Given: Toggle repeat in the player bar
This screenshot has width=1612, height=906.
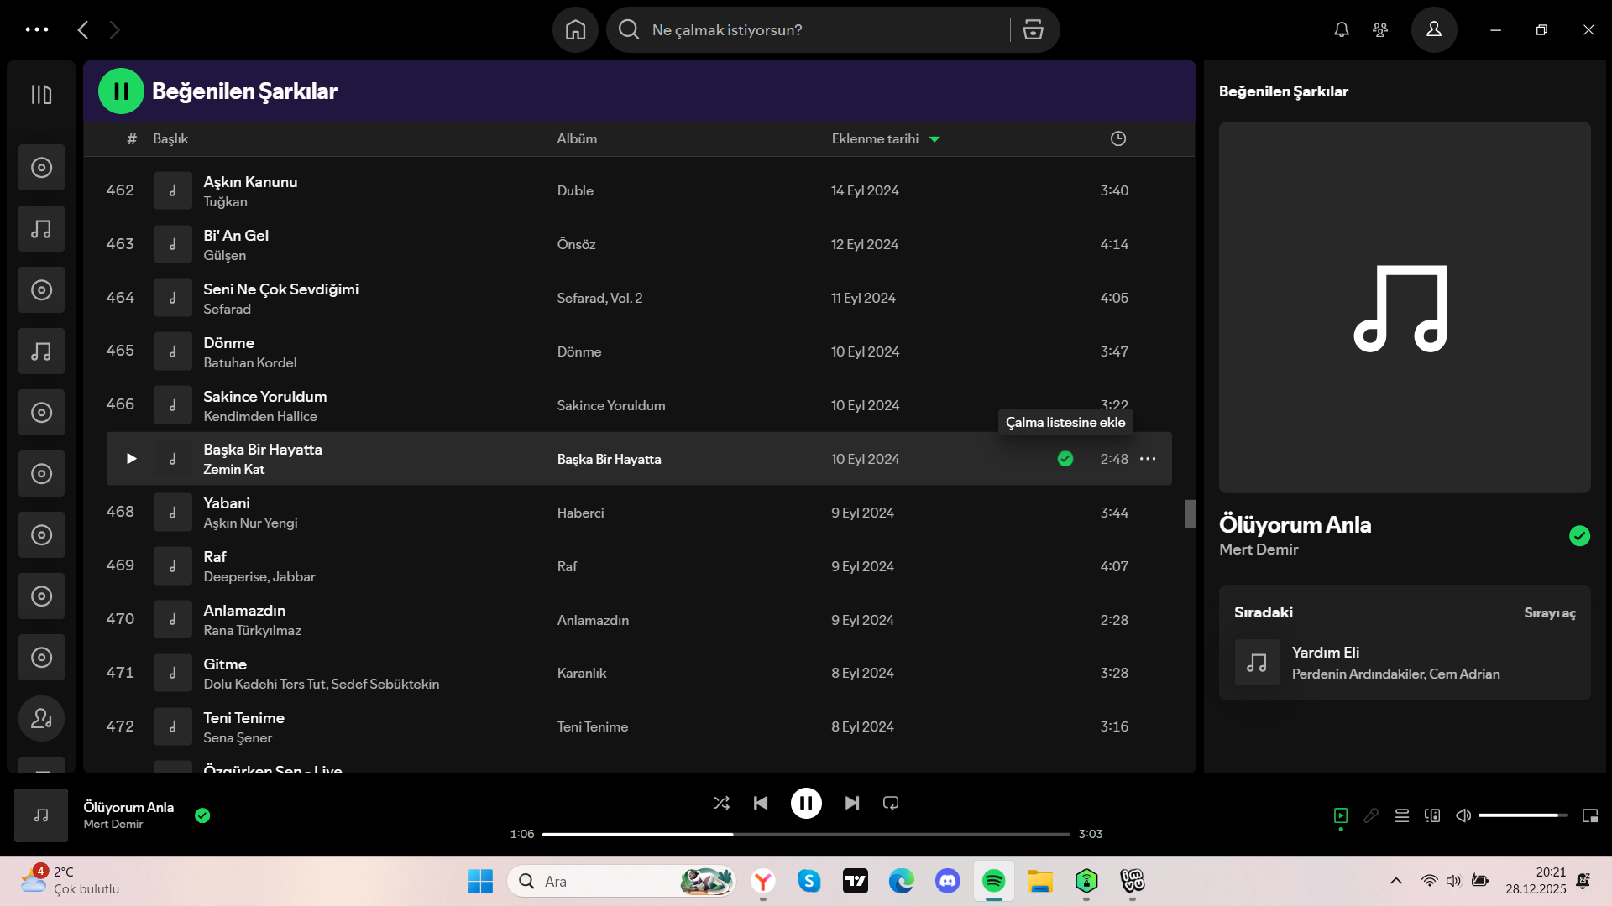Looking at the screenshot, I should 891,804.
